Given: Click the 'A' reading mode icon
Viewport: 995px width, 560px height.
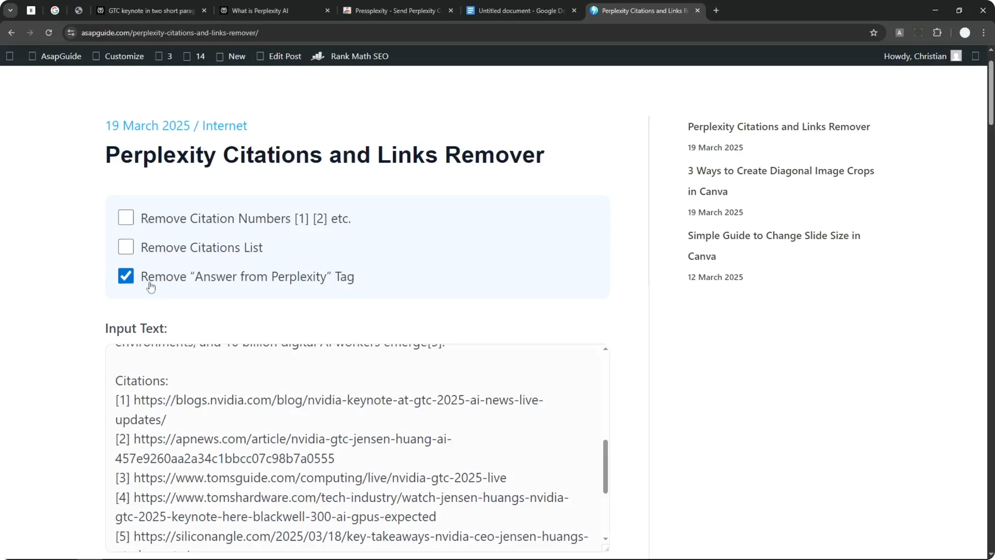Looking at the screenshot, I should (900, 32).
